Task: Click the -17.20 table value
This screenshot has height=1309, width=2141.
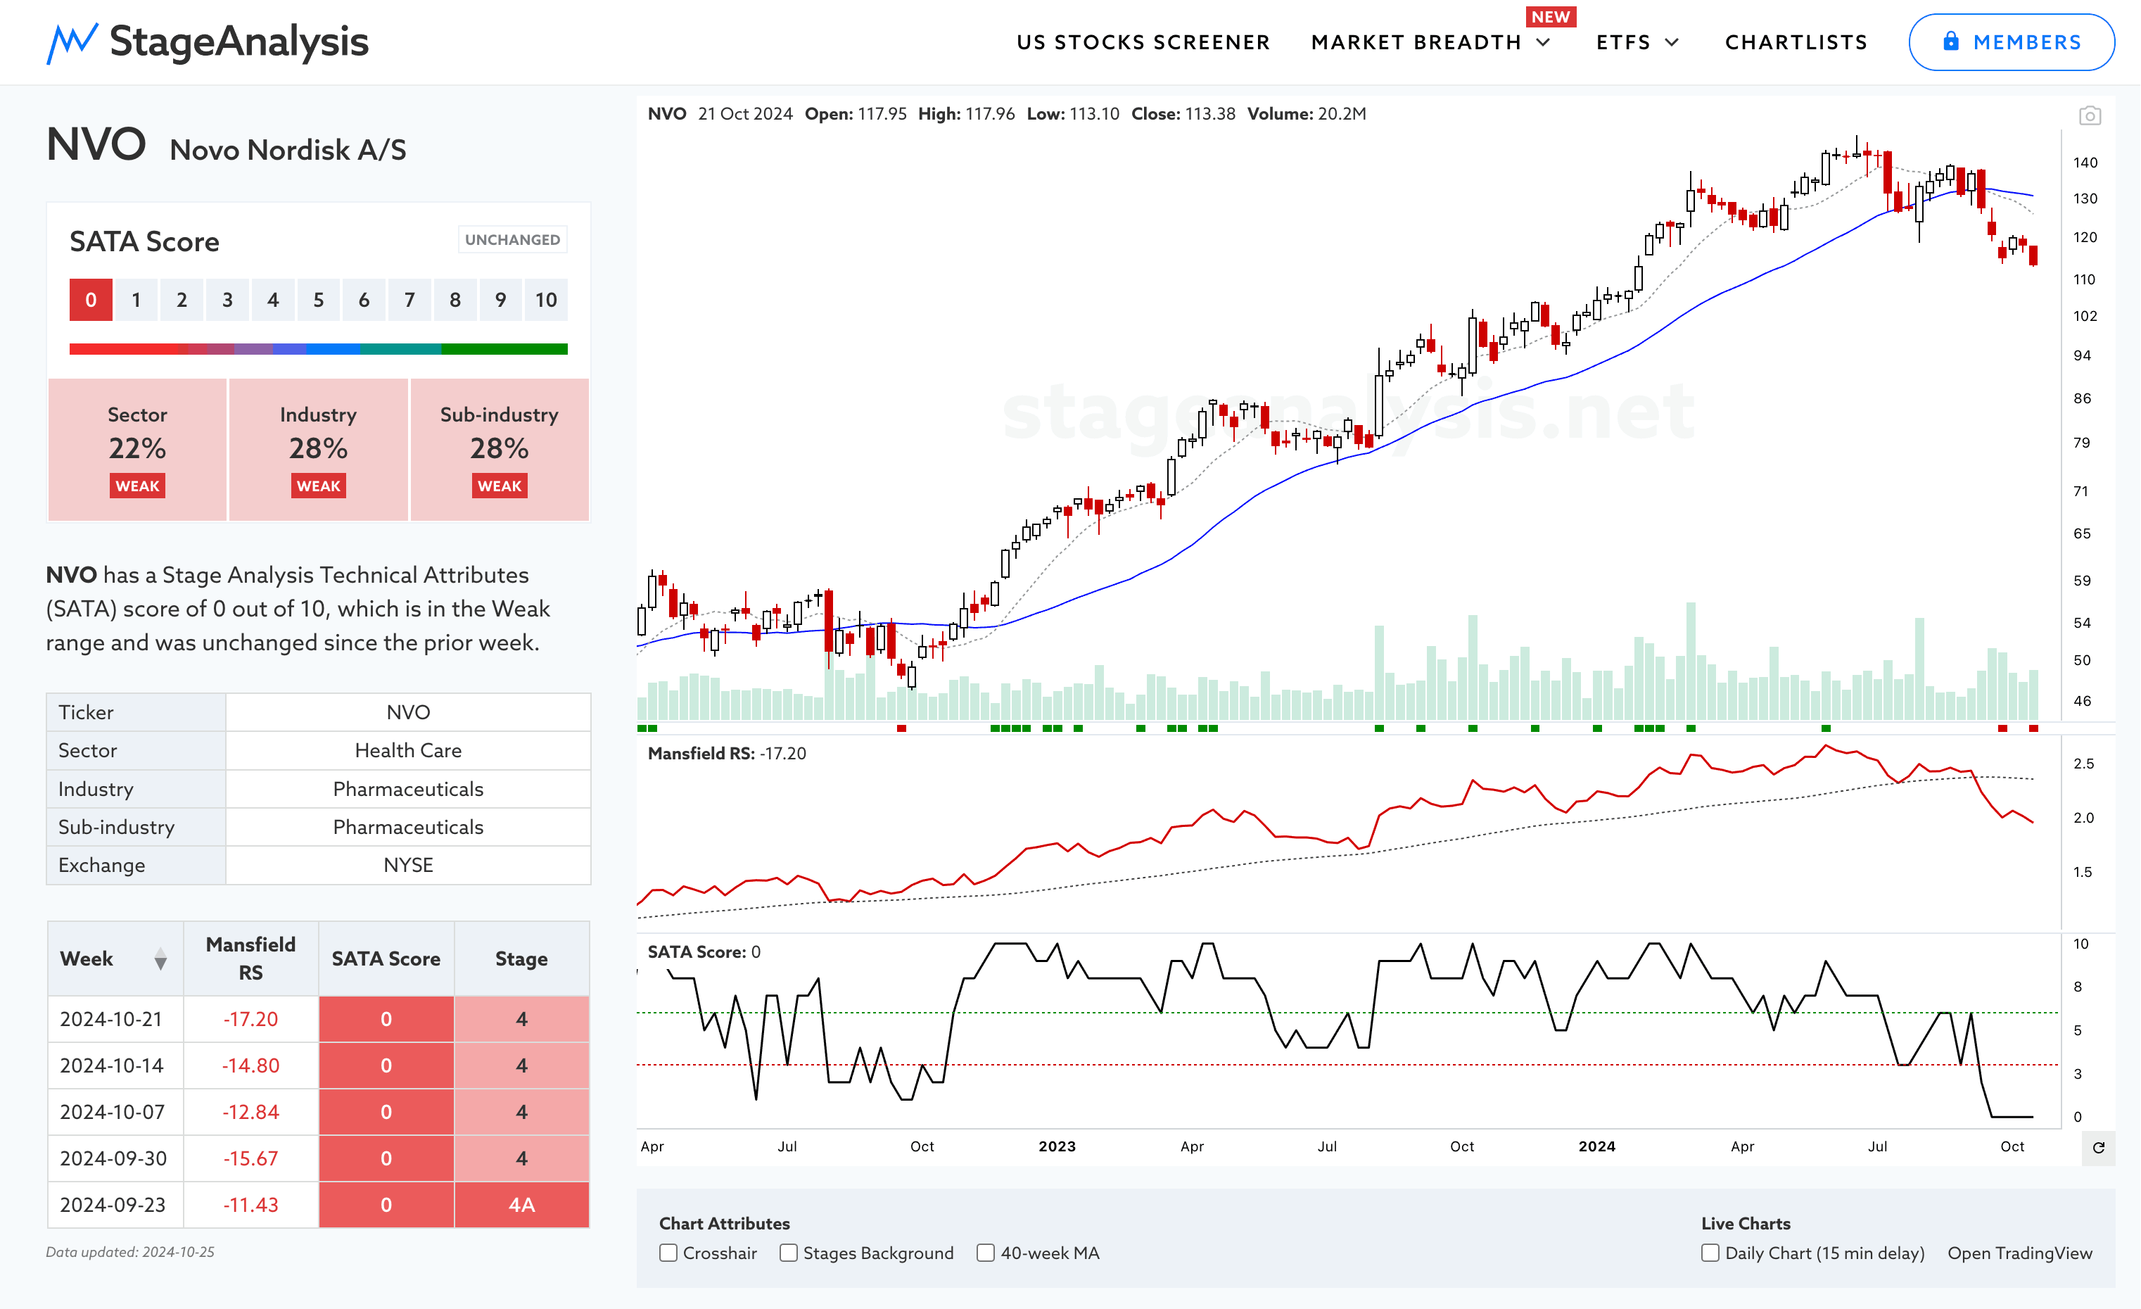Action: 250,1018
